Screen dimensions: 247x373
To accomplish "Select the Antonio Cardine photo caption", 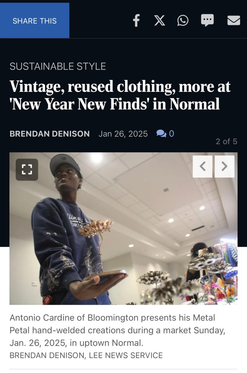I will (117, 330).
